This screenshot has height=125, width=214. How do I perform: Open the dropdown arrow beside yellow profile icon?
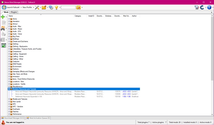tap(82, 7)
